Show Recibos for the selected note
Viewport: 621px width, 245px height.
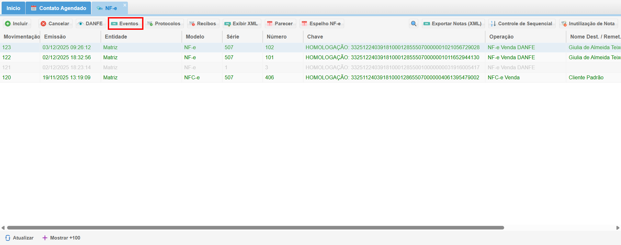click(203, 24)
